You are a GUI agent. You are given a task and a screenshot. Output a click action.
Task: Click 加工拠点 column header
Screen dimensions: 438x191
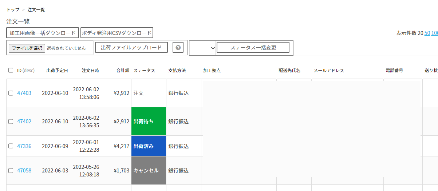click(212, 70)
